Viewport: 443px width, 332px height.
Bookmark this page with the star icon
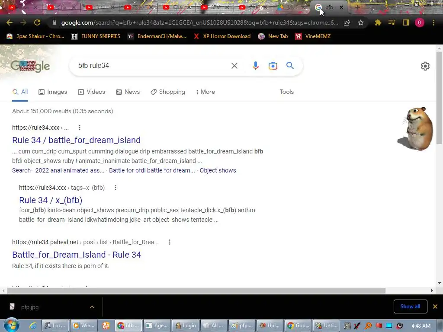coord(360,23)
